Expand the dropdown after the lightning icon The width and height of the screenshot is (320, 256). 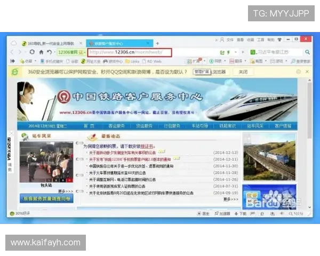tap(236, 52)
